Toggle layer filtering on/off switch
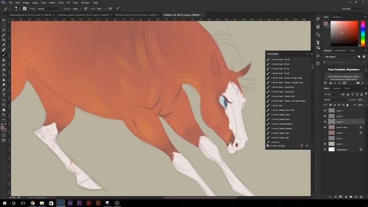Image resolution: width=368 pixels, height=207 pixels. click(x=366, y=94)
